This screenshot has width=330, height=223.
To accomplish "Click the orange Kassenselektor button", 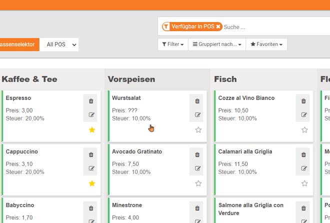I will (18, 44).
